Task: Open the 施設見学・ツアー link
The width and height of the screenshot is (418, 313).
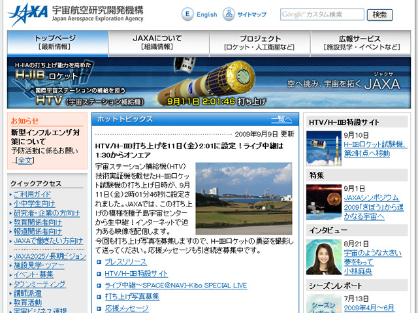Action: click(39, 265)
